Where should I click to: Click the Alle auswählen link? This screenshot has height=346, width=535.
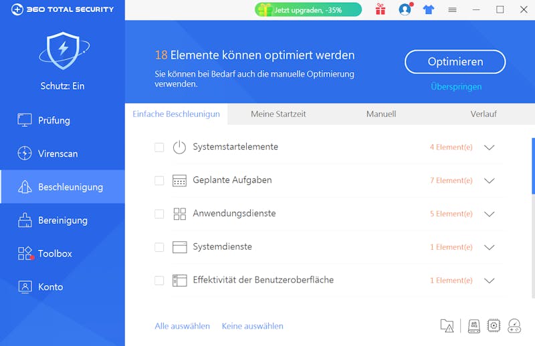pos(182,326)
